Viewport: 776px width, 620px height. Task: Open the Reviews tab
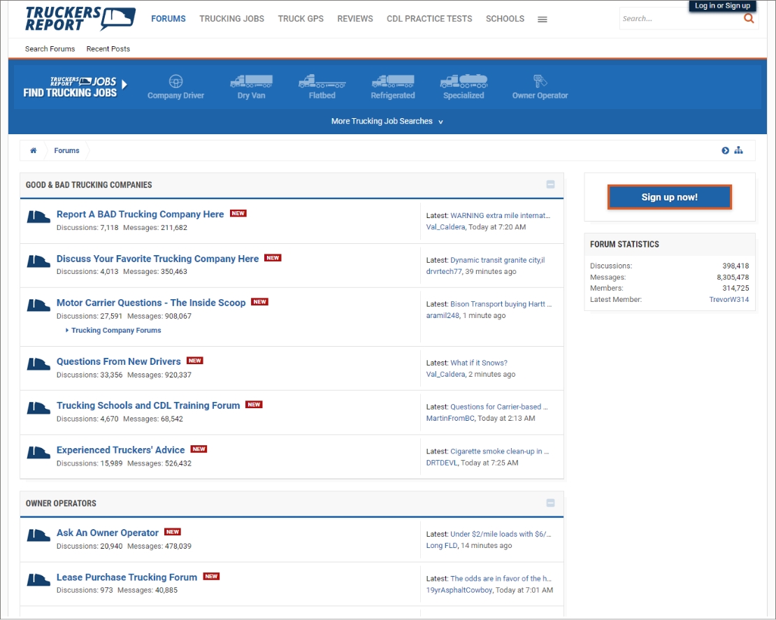tap(355, 19)
